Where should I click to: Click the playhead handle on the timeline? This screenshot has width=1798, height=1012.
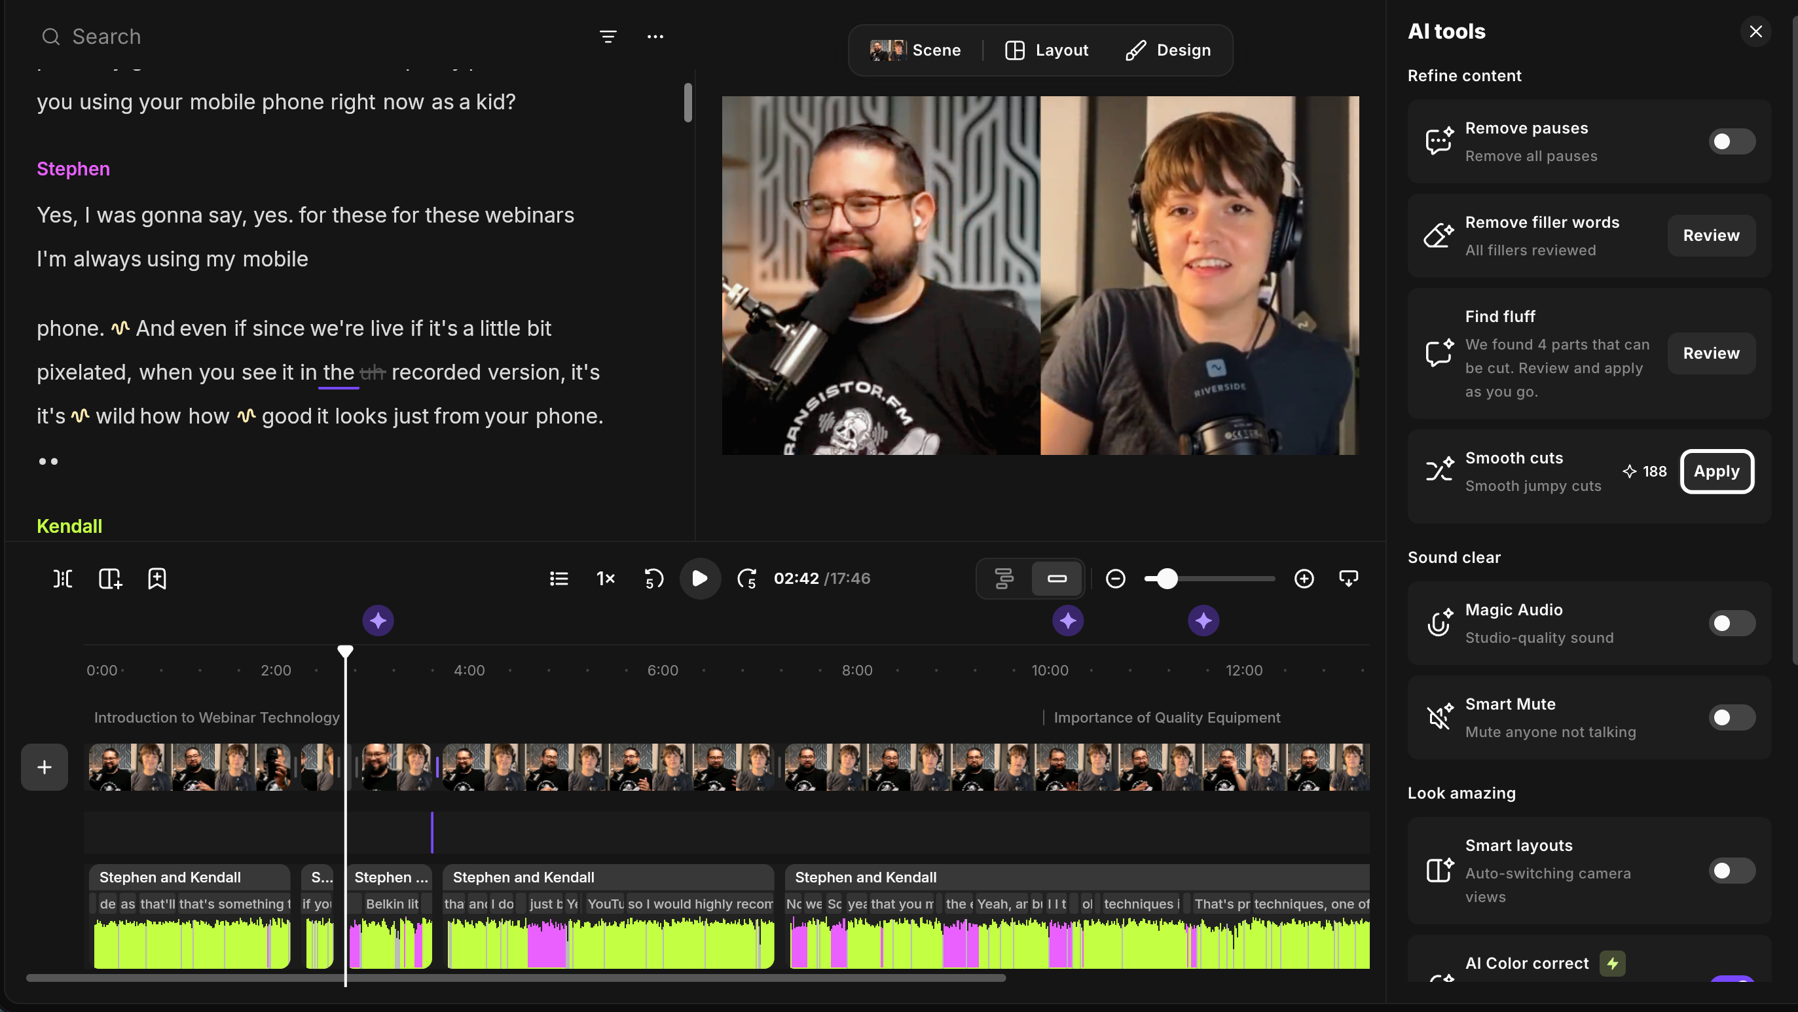[346, 651]
